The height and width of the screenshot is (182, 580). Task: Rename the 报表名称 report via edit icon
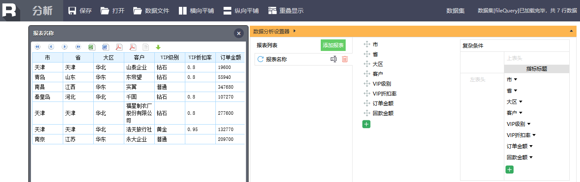(333, 60)
